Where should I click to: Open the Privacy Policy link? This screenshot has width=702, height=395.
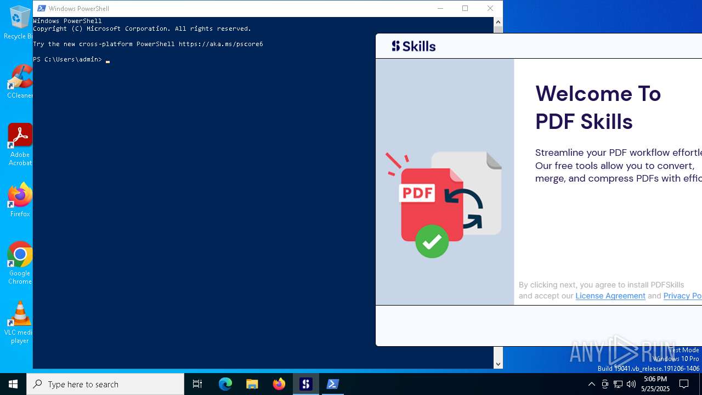tap(682, 296)
